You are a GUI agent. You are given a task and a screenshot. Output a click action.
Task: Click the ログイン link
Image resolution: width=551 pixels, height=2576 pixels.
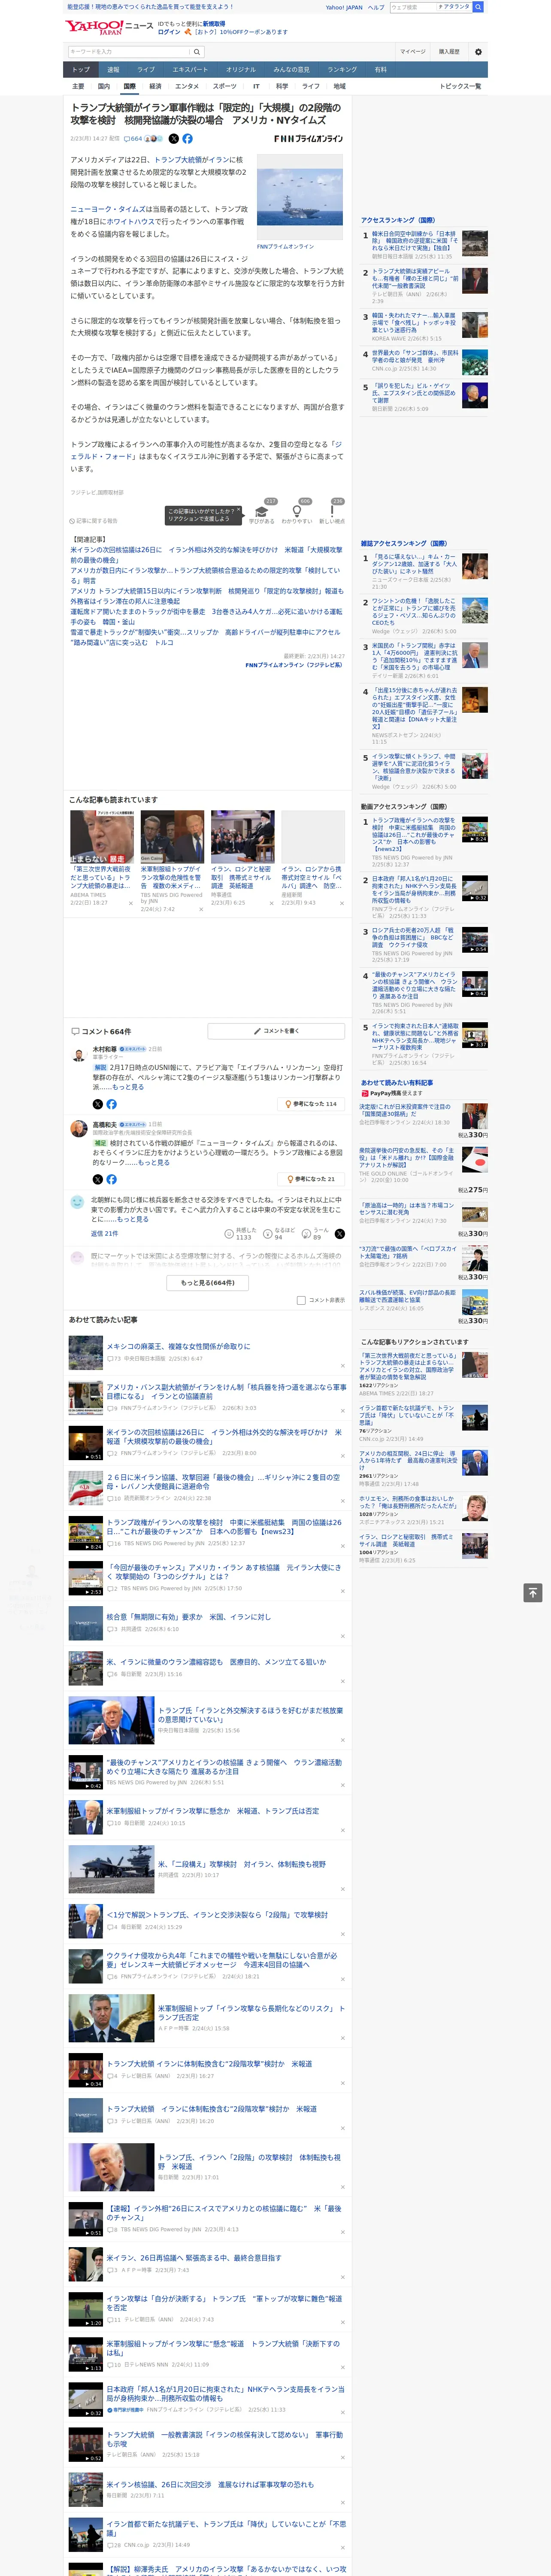tap(169, 32)
